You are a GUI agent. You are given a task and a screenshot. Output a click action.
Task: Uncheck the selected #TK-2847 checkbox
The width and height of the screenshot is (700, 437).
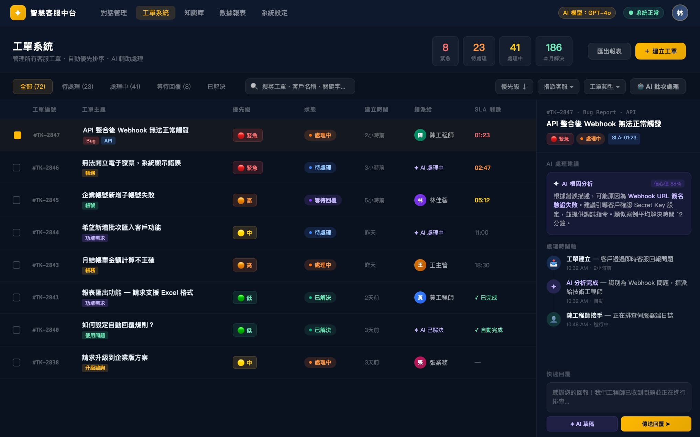pyautogui.click(x=18, y=135)
